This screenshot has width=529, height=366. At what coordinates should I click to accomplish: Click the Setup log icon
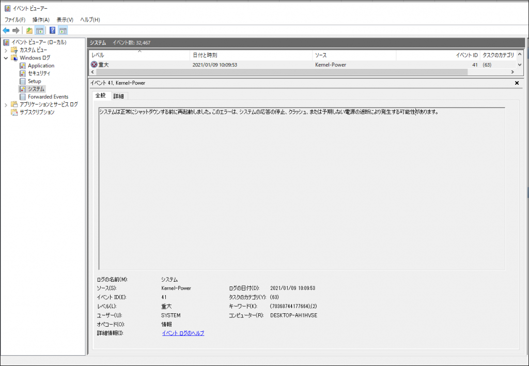22,81
